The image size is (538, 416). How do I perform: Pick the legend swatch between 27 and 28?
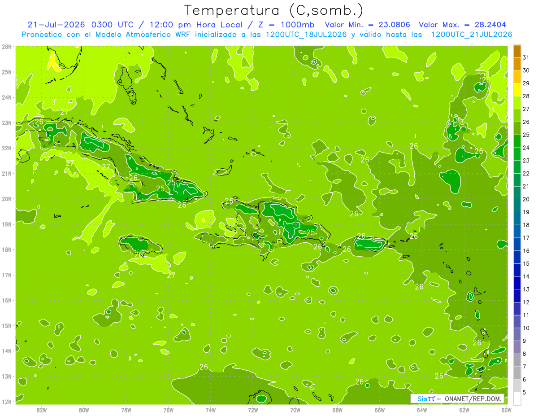pyautogui.click(x=517, y=103)
